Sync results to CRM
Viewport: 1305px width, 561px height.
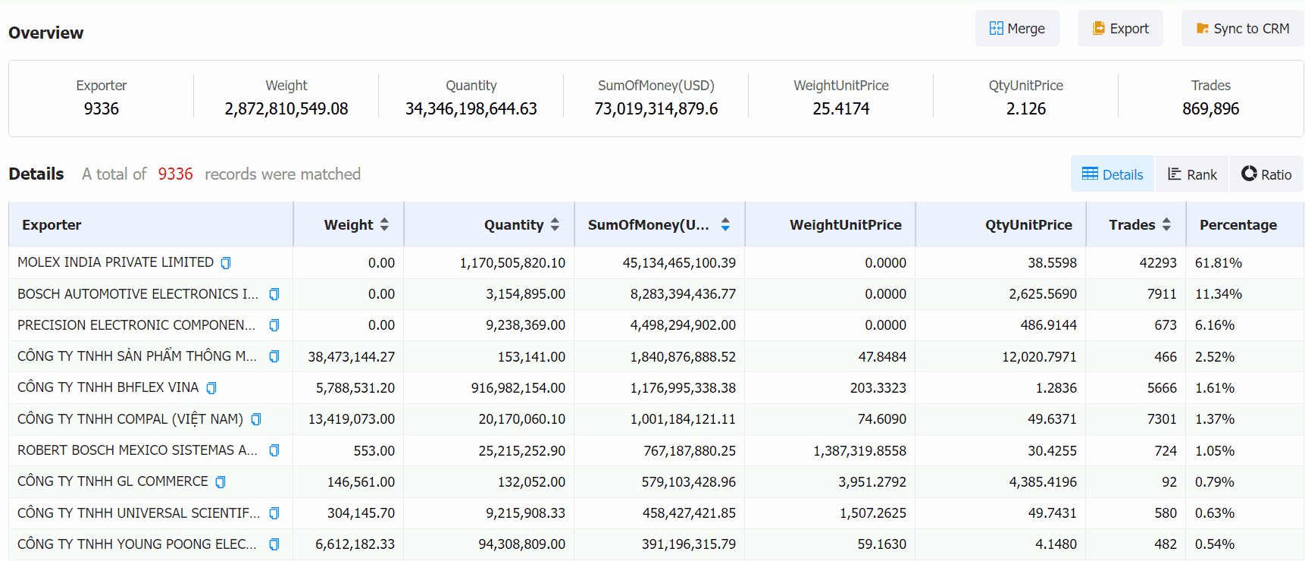pos(1243,28)
